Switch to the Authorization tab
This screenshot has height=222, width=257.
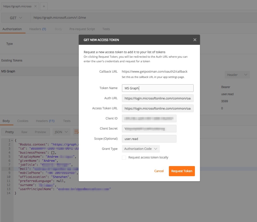[12, 29]
